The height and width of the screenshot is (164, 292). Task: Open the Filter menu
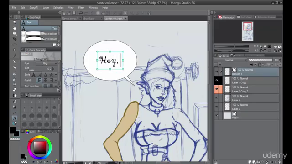pyautogui.click(x=81, y=8)
